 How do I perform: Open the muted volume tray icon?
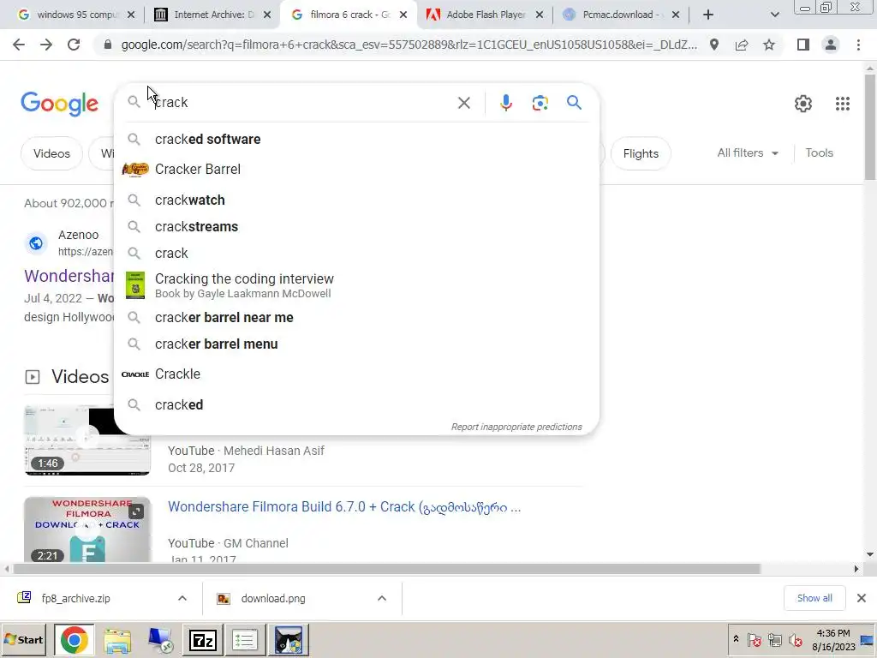pyautogui.click(x=795, y=639)
